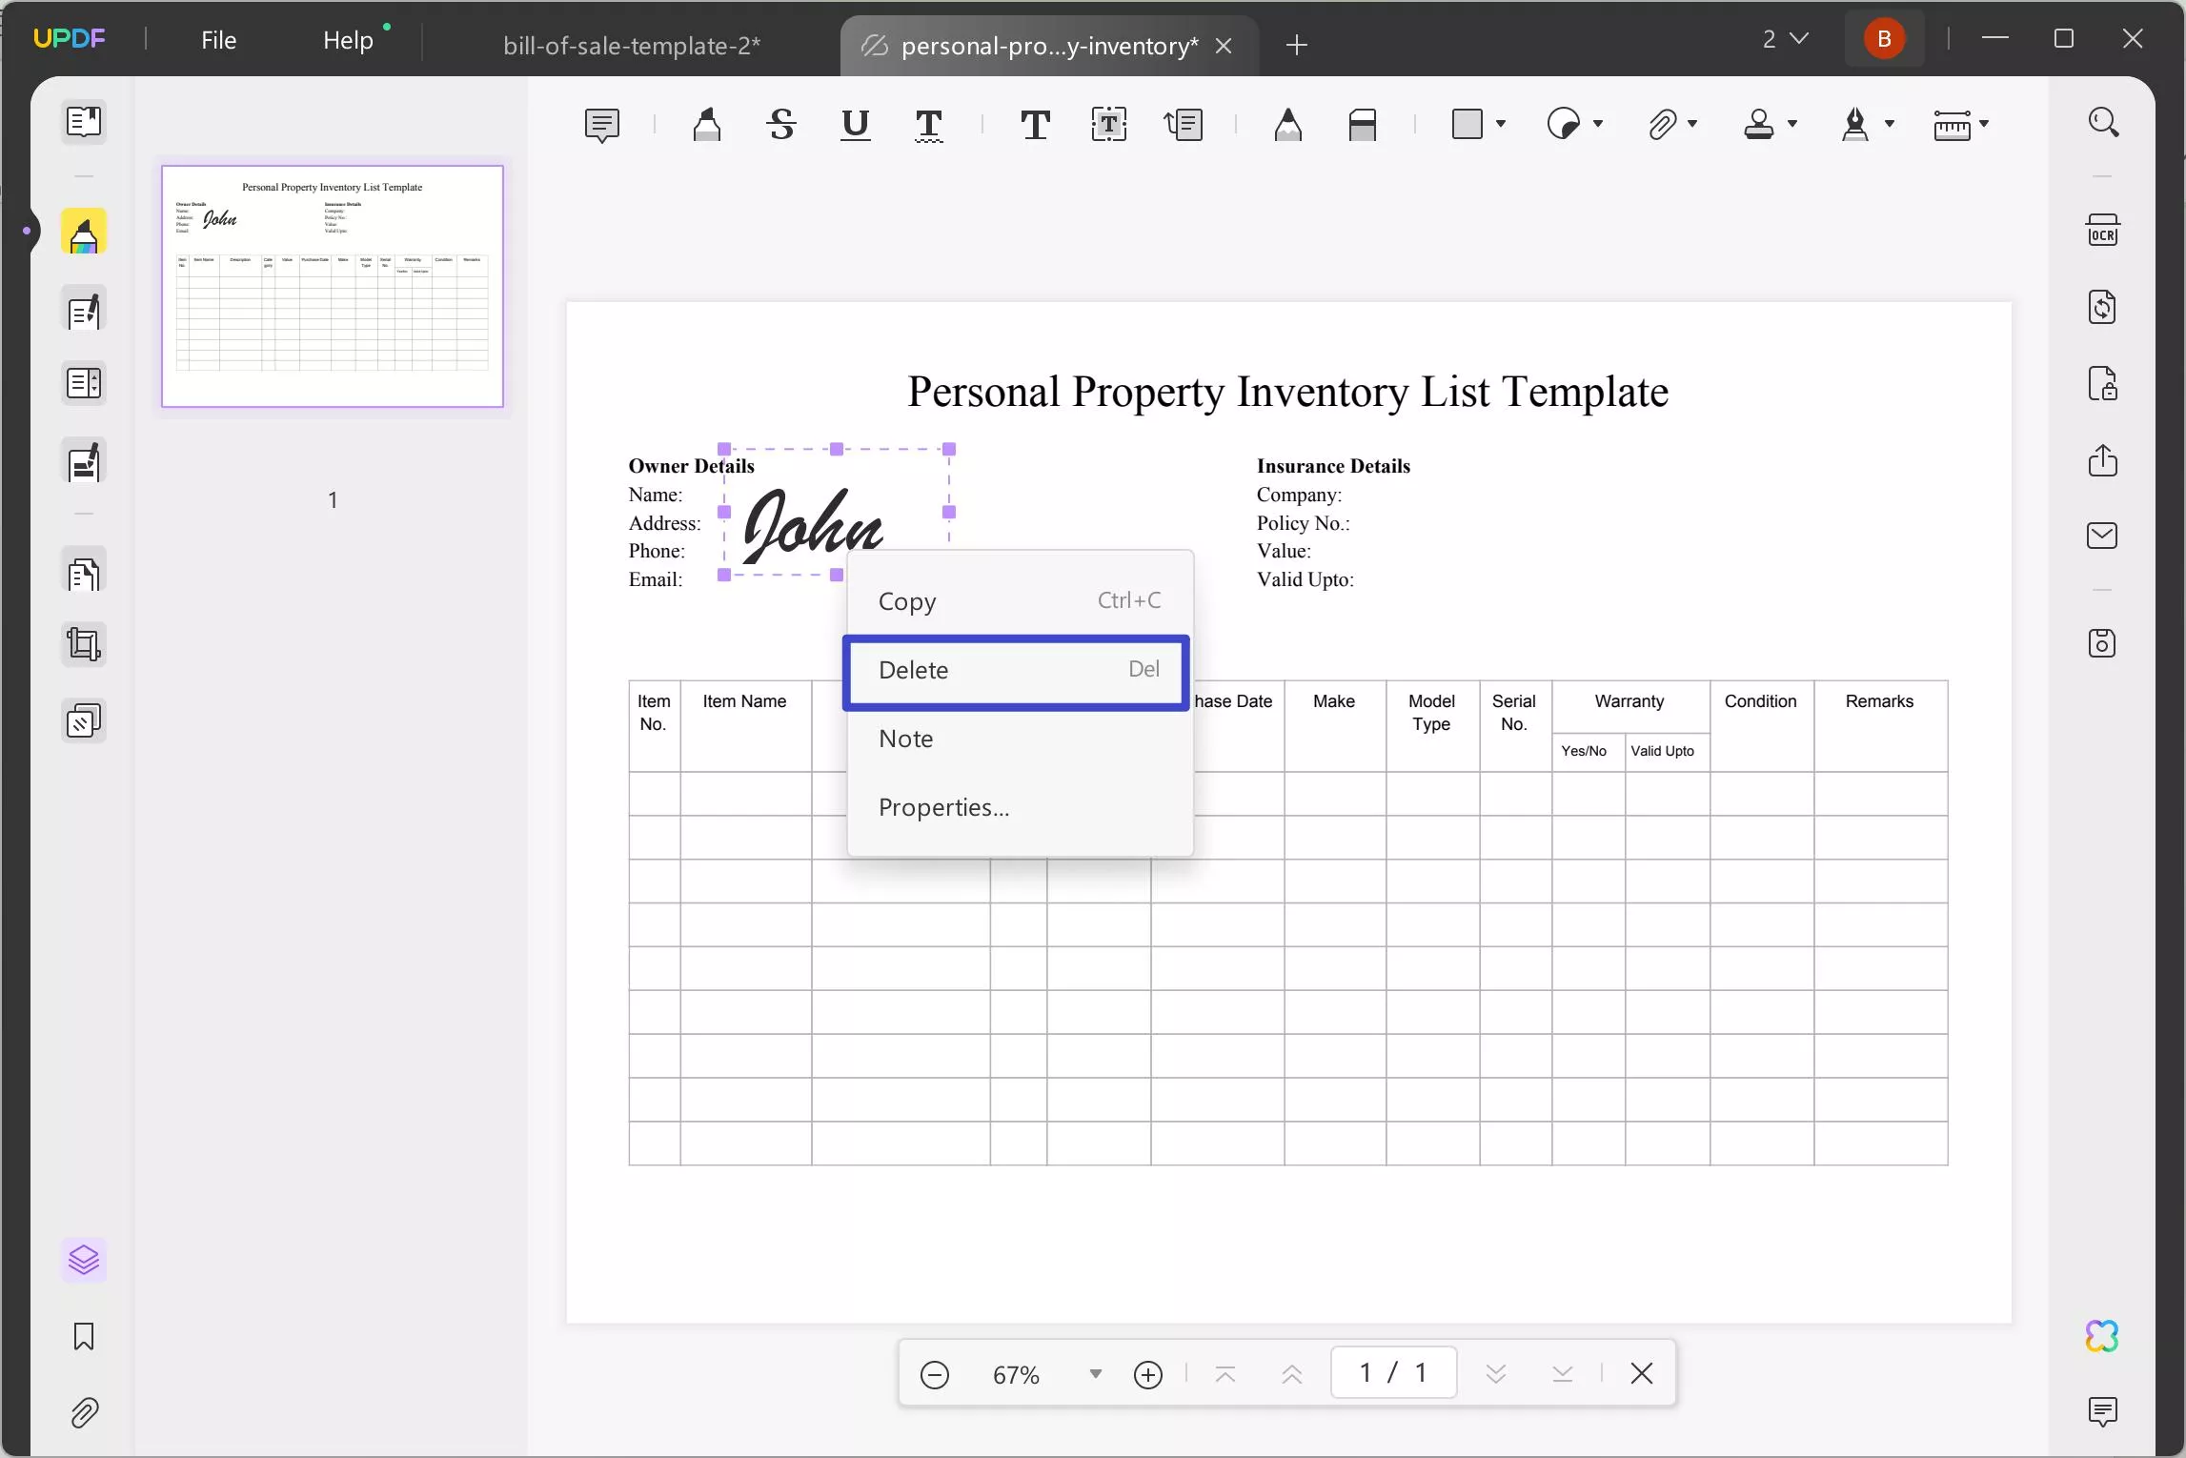The width and height of the screenshot is (2186, 1458).
Task: Select the Pencil drawing tool
Action: pyautogui.click(x=1288, y=125)
